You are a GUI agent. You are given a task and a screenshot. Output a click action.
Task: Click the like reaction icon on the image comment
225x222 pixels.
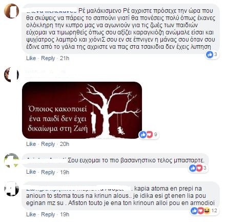[x=143, y=135]
